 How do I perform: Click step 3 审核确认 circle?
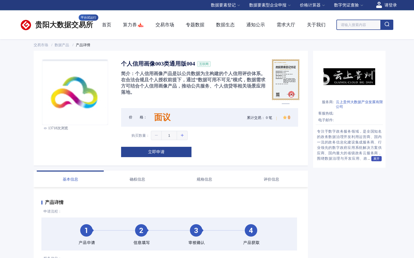[x=196, y=230]
